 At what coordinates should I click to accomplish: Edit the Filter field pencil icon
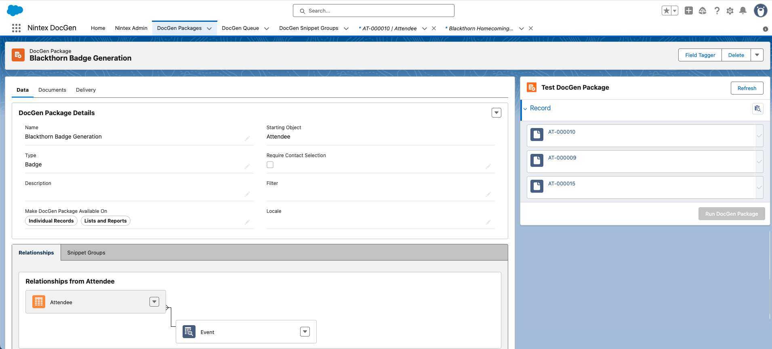coord(488,194)
